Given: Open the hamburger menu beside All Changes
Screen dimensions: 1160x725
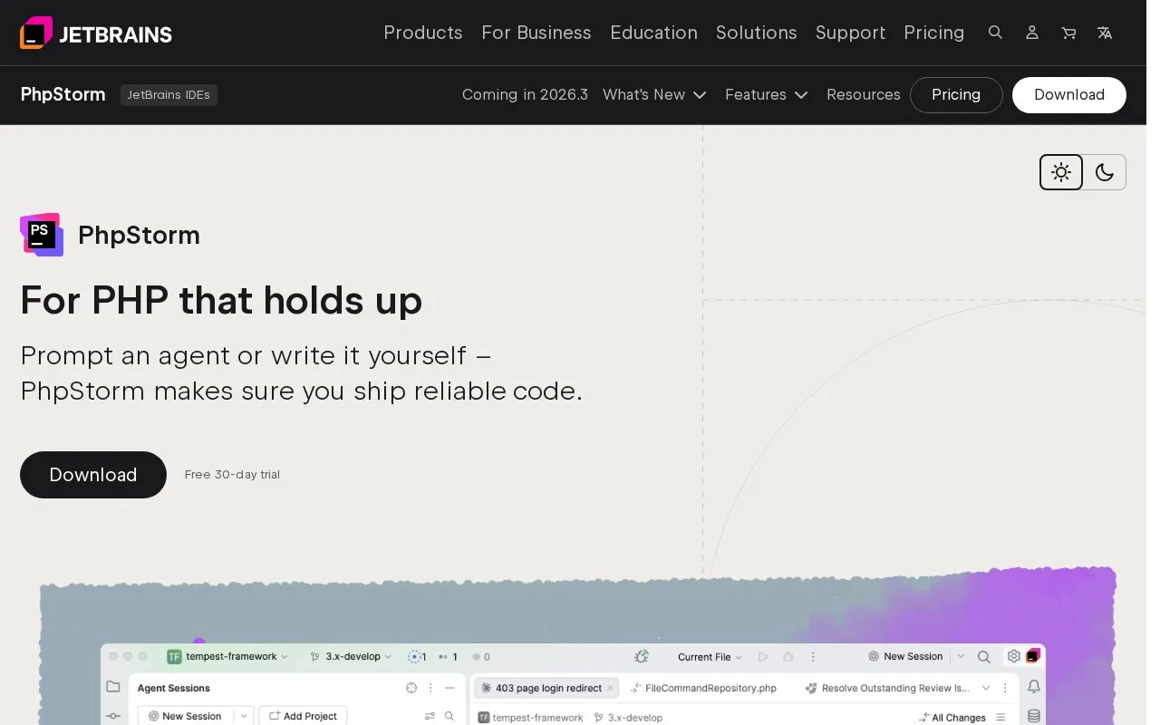Looking at the screenshot, I should (1001, 717).
